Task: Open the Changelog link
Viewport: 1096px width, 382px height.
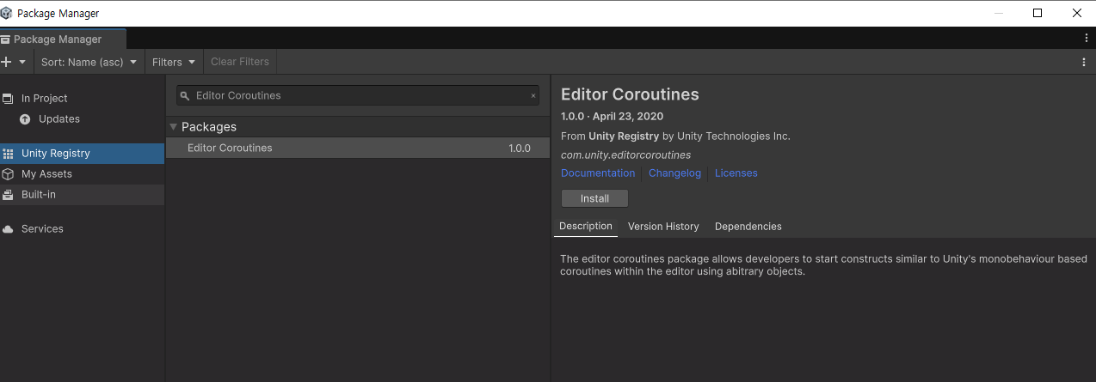Action: pos(674,173)
